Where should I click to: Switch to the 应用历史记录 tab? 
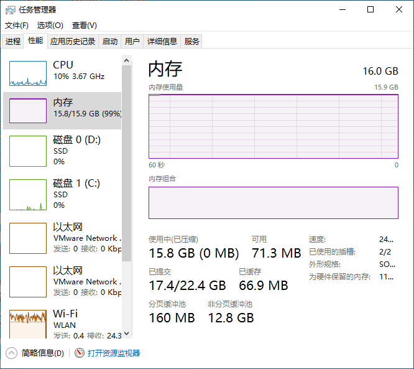73,42
